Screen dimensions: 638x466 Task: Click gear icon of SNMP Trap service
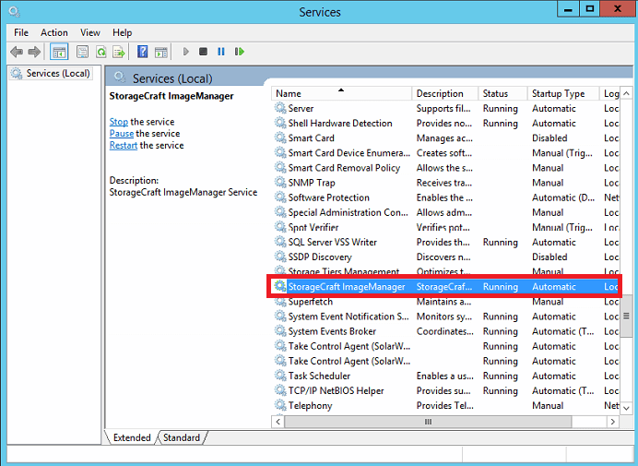280,183
